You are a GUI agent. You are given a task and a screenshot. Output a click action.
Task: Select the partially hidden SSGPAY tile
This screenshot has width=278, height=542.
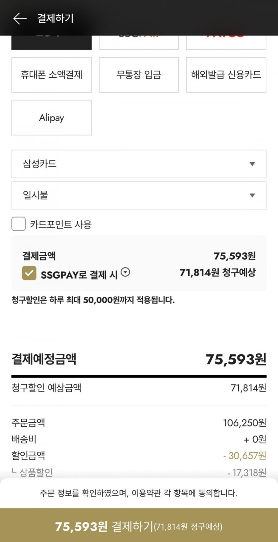pos(139,42)
